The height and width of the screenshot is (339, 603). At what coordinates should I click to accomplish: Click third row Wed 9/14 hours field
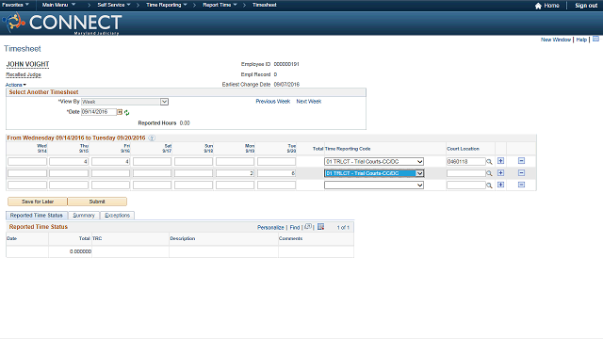tap(27, 186)
